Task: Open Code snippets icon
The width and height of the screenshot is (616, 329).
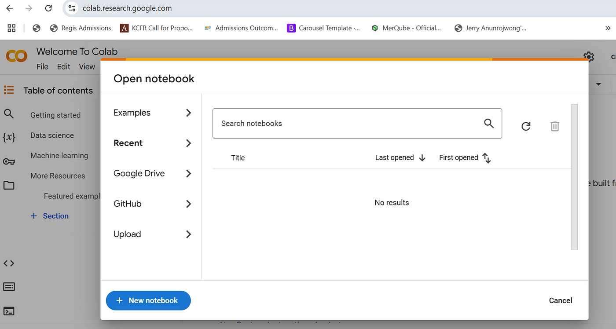Action: pyautogui.click(x=9, y=263)
